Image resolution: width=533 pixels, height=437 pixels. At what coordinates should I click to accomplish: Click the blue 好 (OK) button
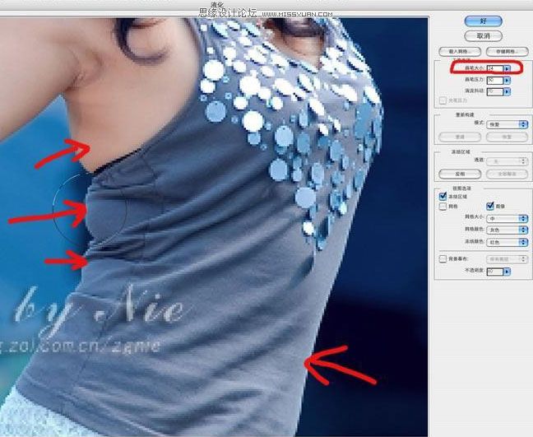[483, 21]
